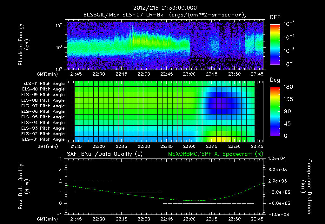Click the 180 value on the Deg scale
The image size is (325, 224).
pos(288,87)
